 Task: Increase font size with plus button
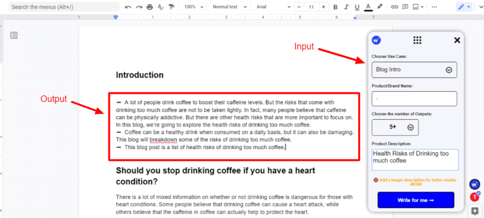coord(323,7)
